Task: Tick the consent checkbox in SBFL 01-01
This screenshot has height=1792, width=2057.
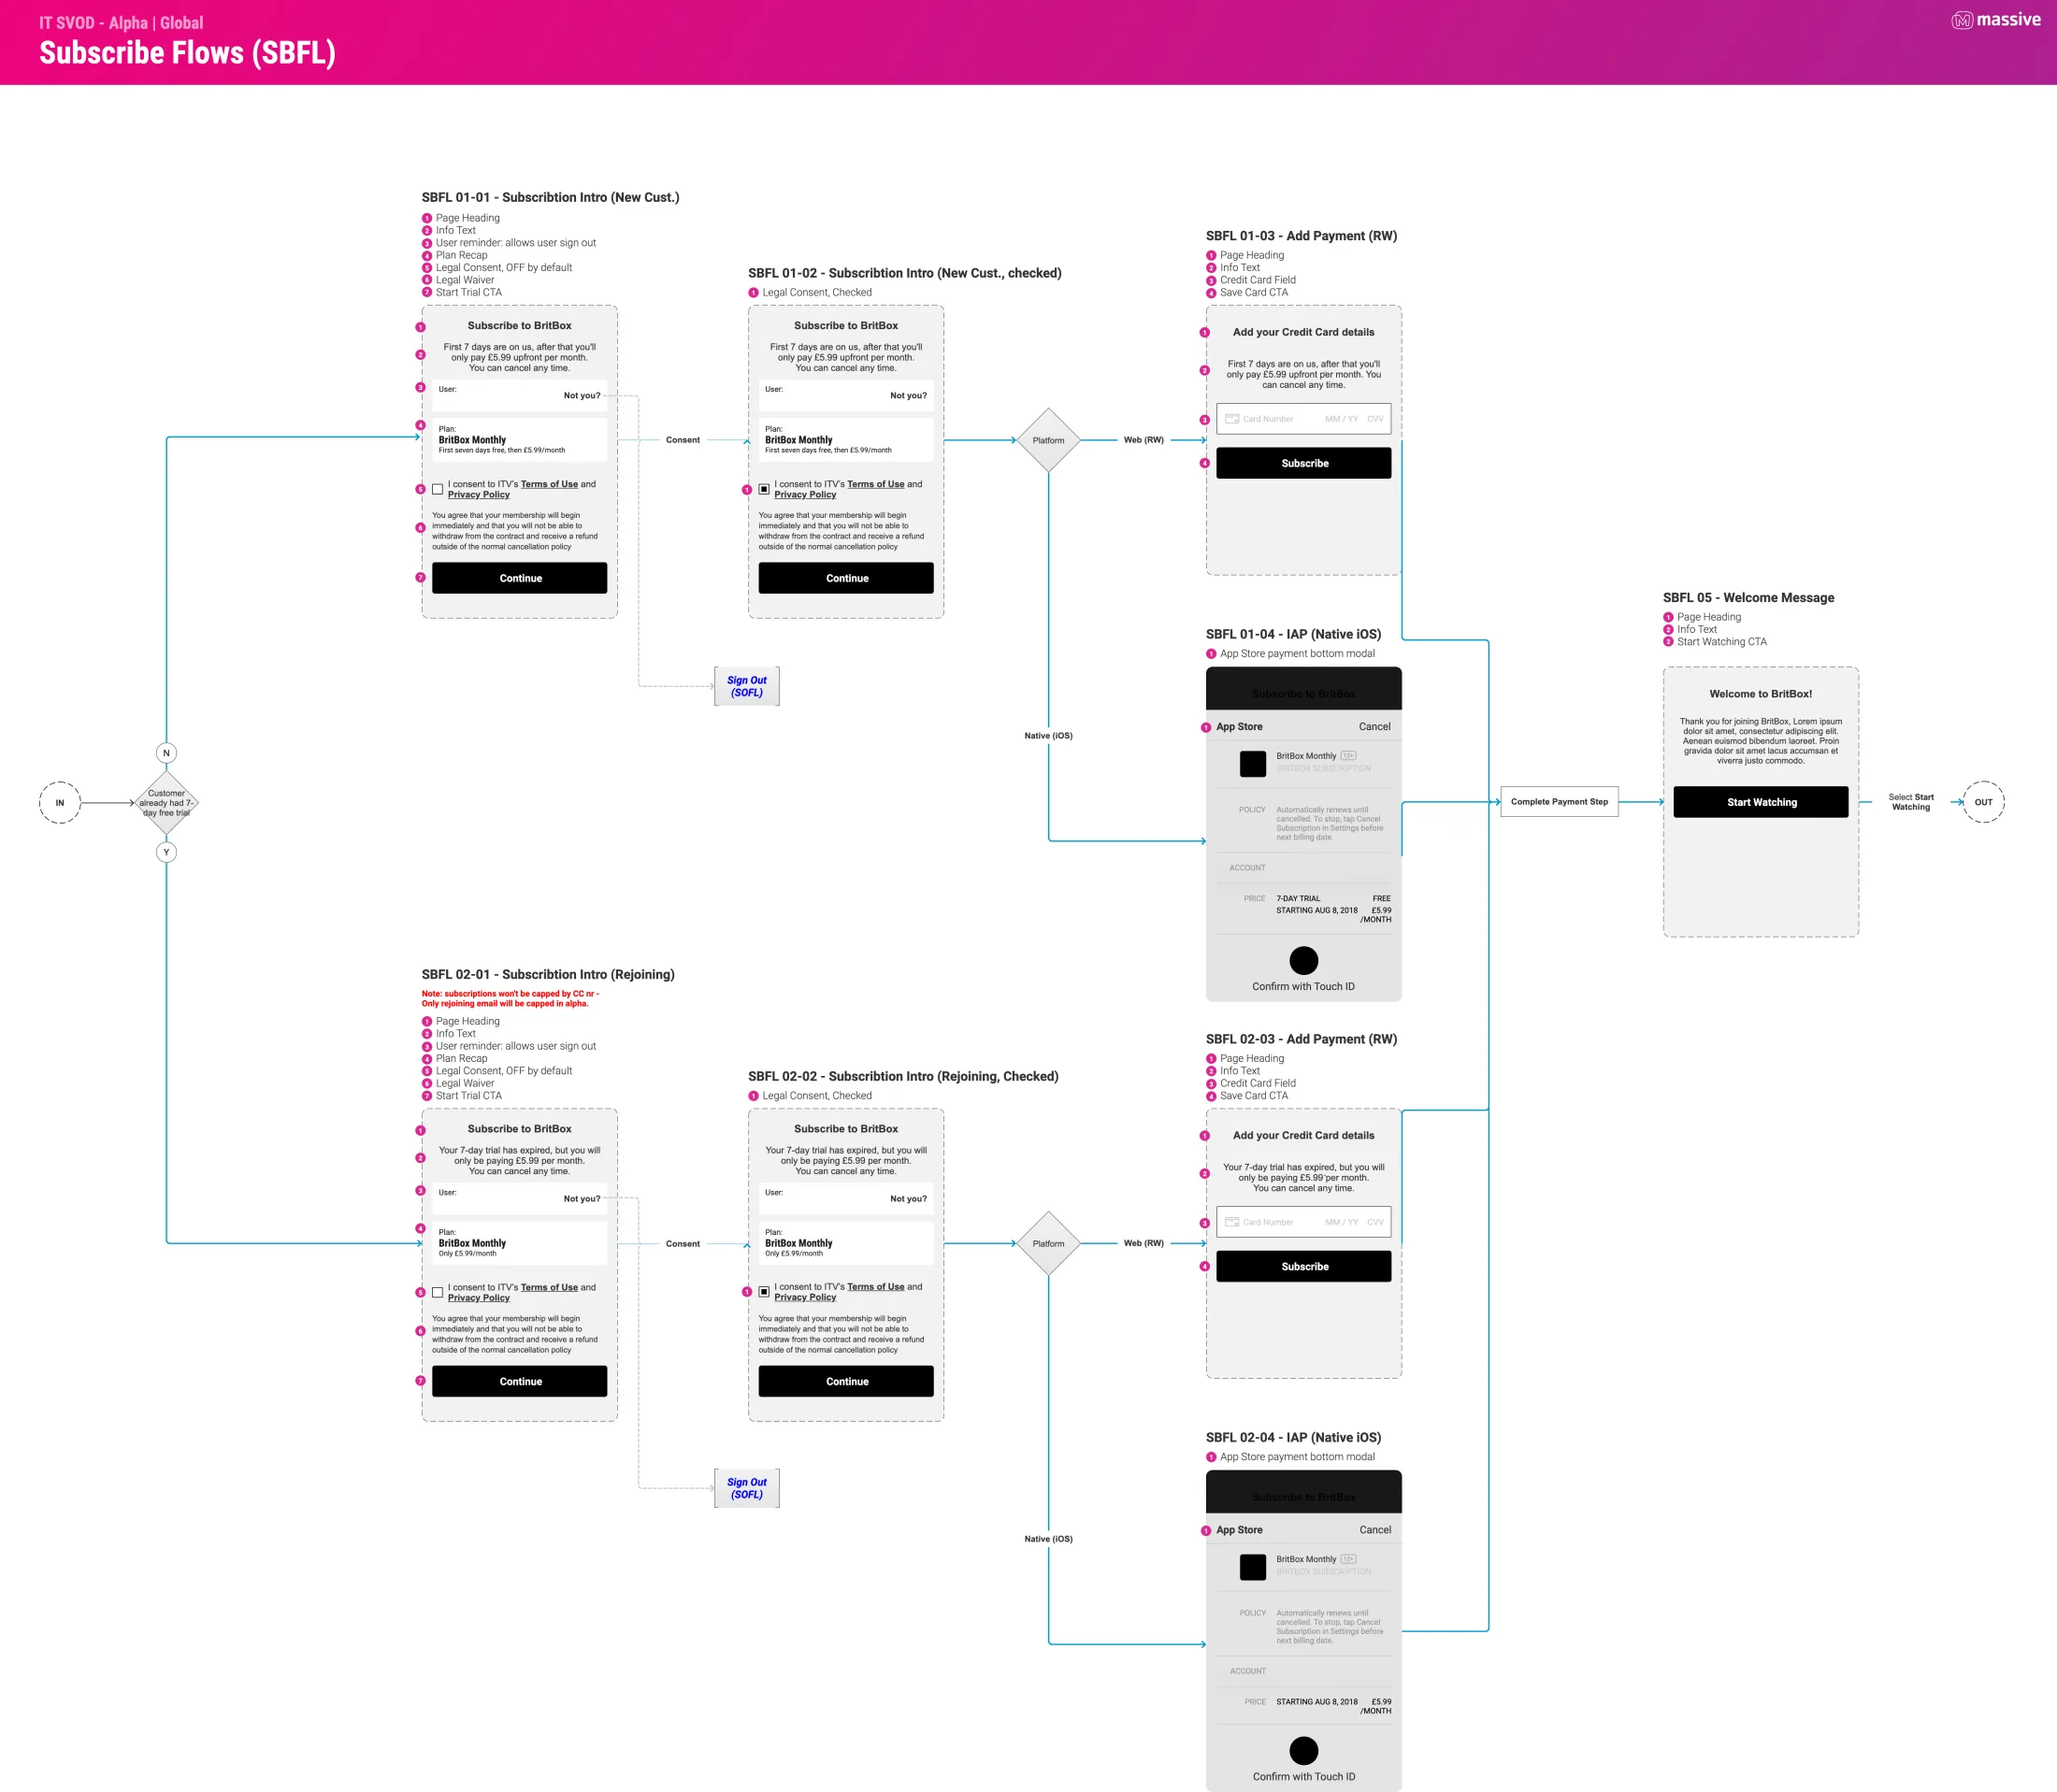Action: point(437,489)
